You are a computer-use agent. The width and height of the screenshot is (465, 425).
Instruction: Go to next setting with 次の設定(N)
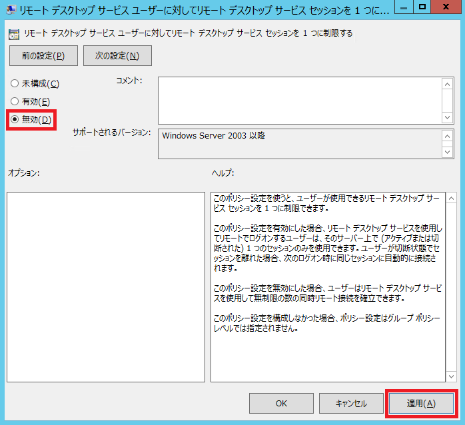coord(117,55)
